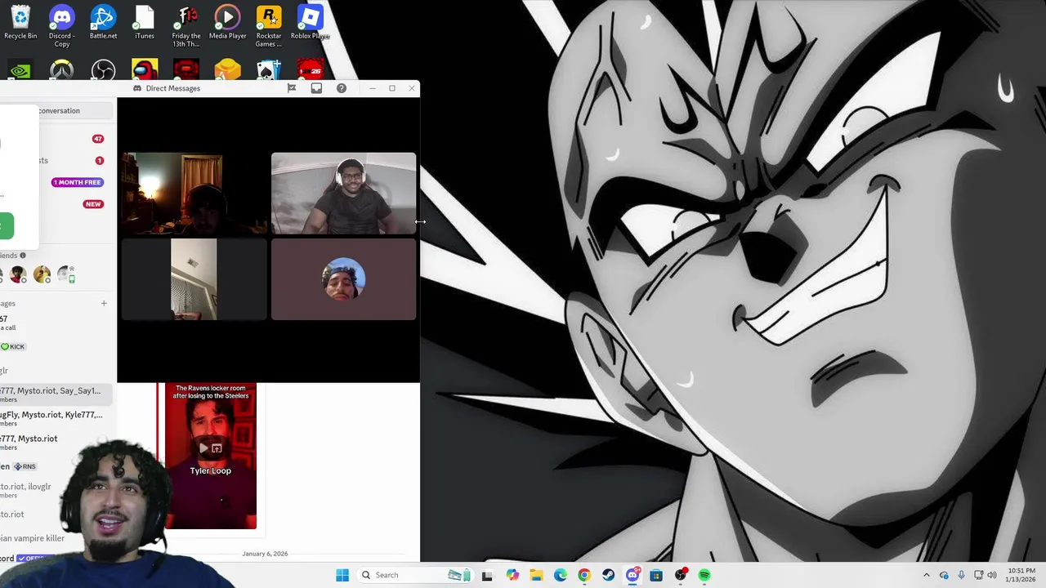Open the Recycle Bin desktop icon
1046x588 pixels.
(x=20, y=22)
